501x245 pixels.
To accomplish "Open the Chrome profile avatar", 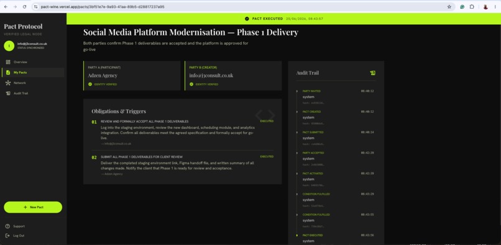I will [485, 7].
